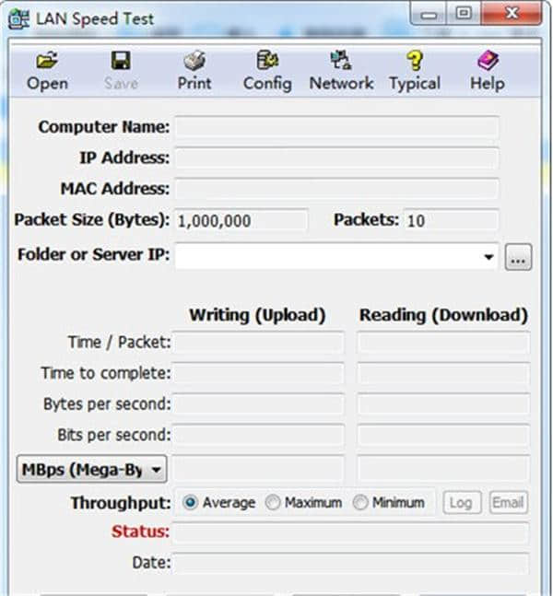Viewport: 553px width, 596px height.
Task: Click the Save floppy disk icon
Action: 121,62
